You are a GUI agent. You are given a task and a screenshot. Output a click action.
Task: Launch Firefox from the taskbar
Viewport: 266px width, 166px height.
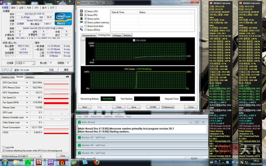pos(97,162)
